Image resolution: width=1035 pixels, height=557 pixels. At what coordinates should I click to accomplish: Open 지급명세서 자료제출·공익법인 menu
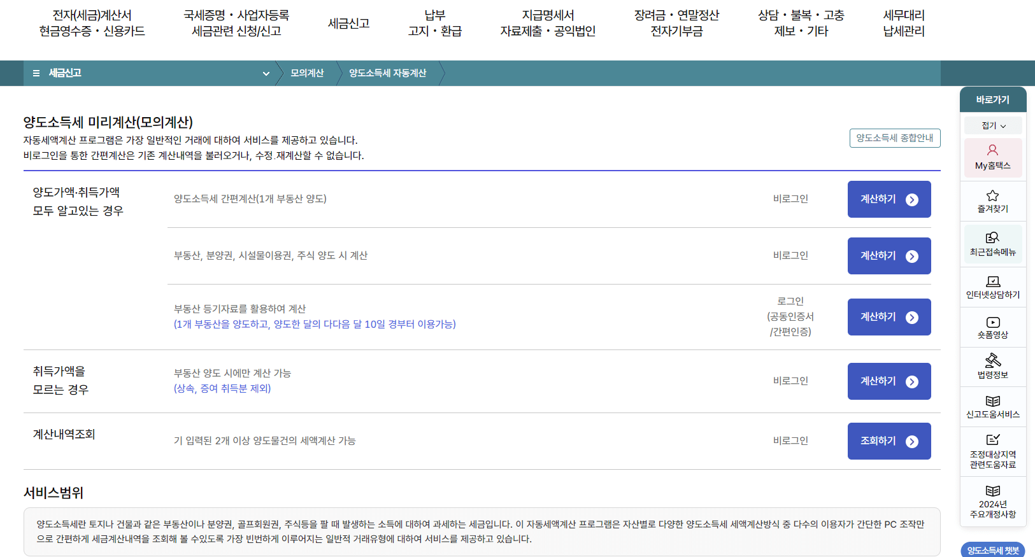point(548,23)
